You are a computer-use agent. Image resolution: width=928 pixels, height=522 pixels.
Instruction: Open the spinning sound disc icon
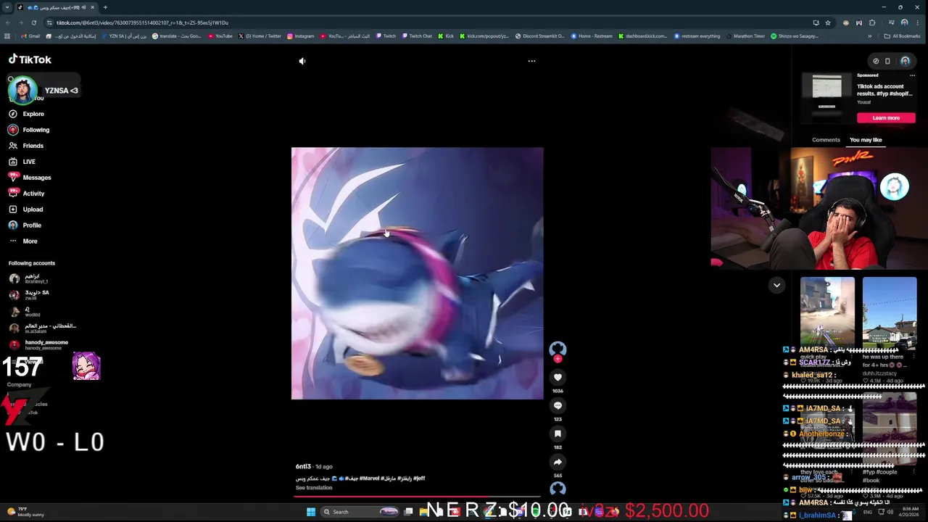(x=558, y=489)
